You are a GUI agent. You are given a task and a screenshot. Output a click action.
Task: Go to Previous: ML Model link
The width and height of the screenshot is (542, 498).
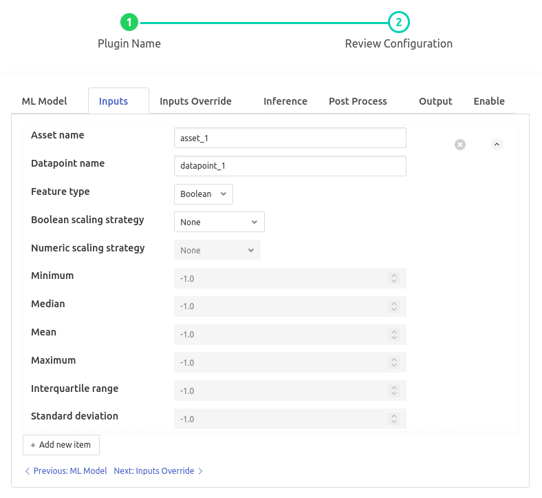coord(66,471)
